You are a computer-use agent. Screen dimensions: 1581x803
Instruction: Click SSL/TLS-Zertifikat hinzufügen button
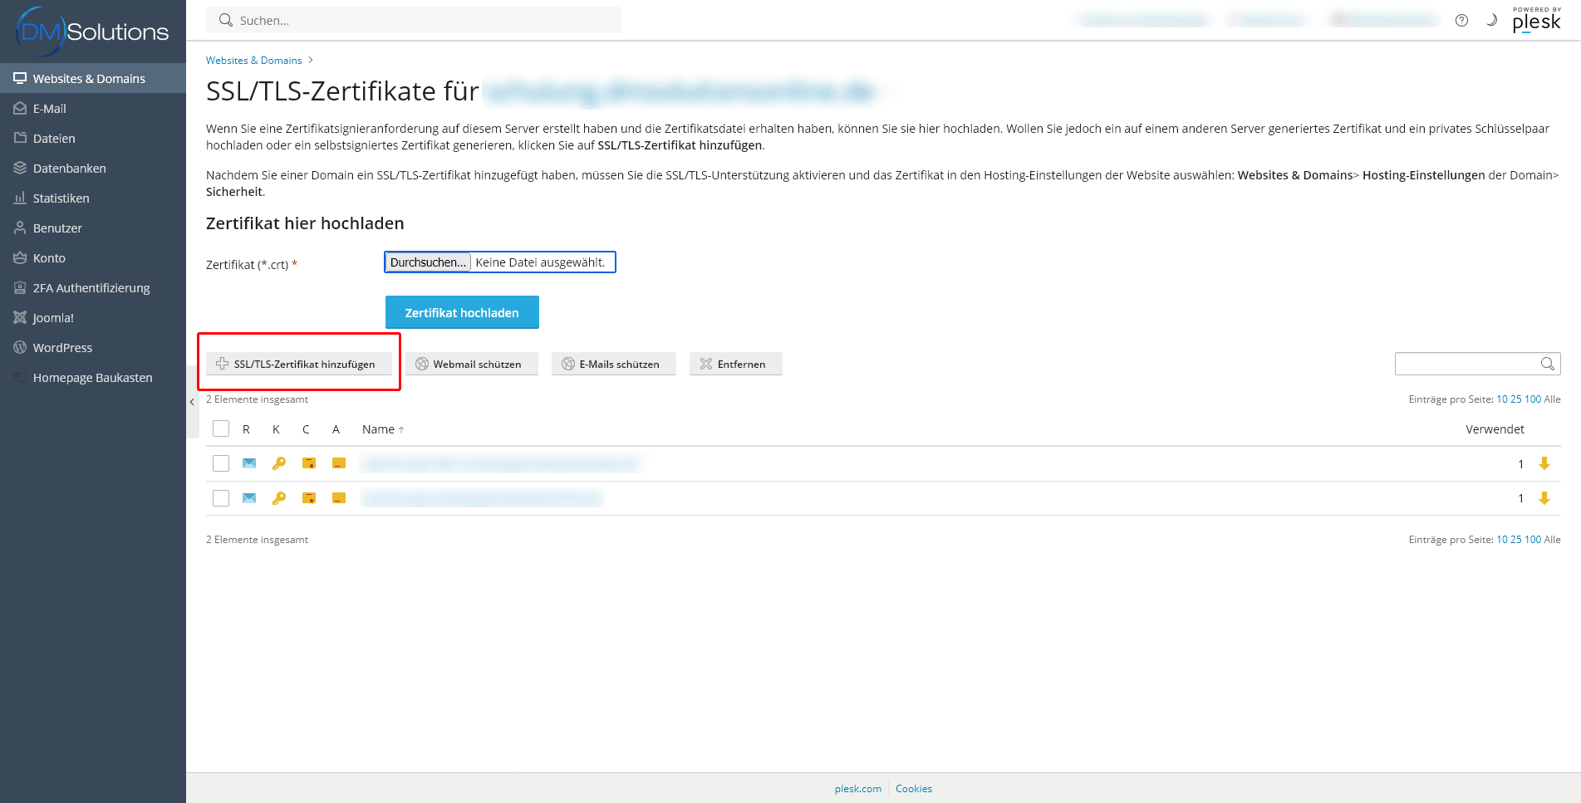(x=299, y=364)
